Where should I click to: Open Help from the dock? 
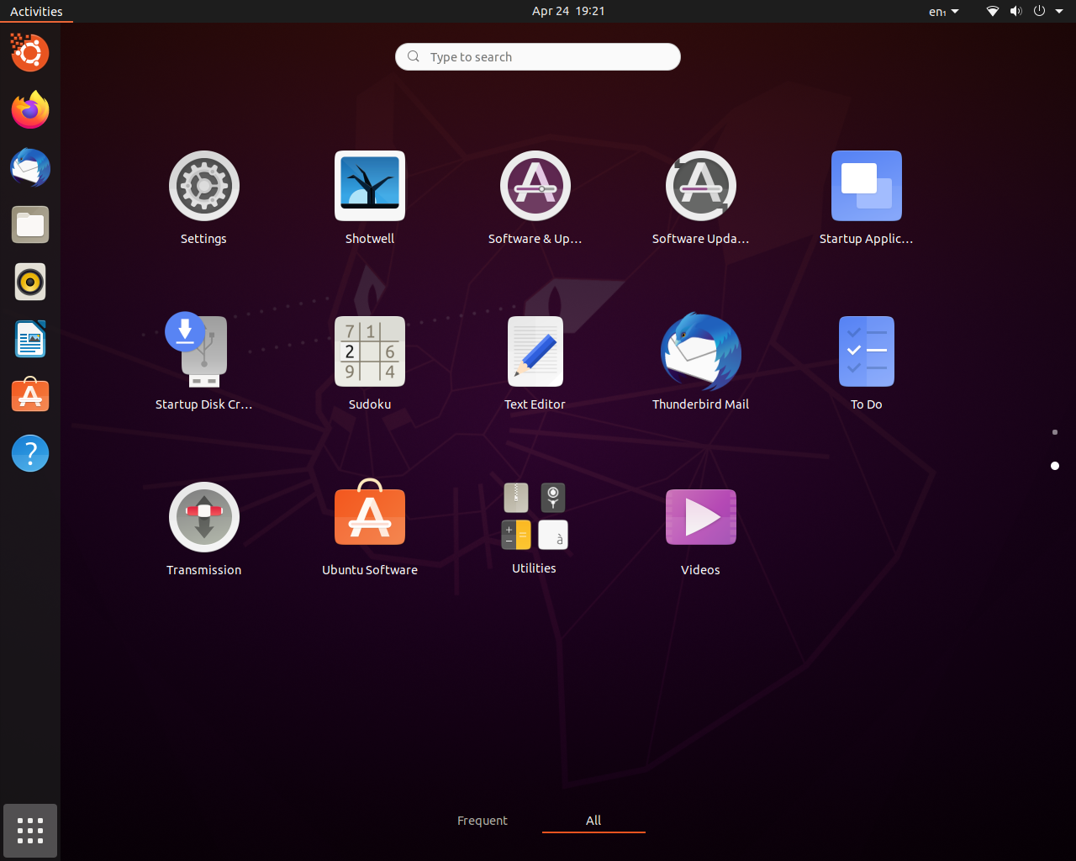coord(30,453)
